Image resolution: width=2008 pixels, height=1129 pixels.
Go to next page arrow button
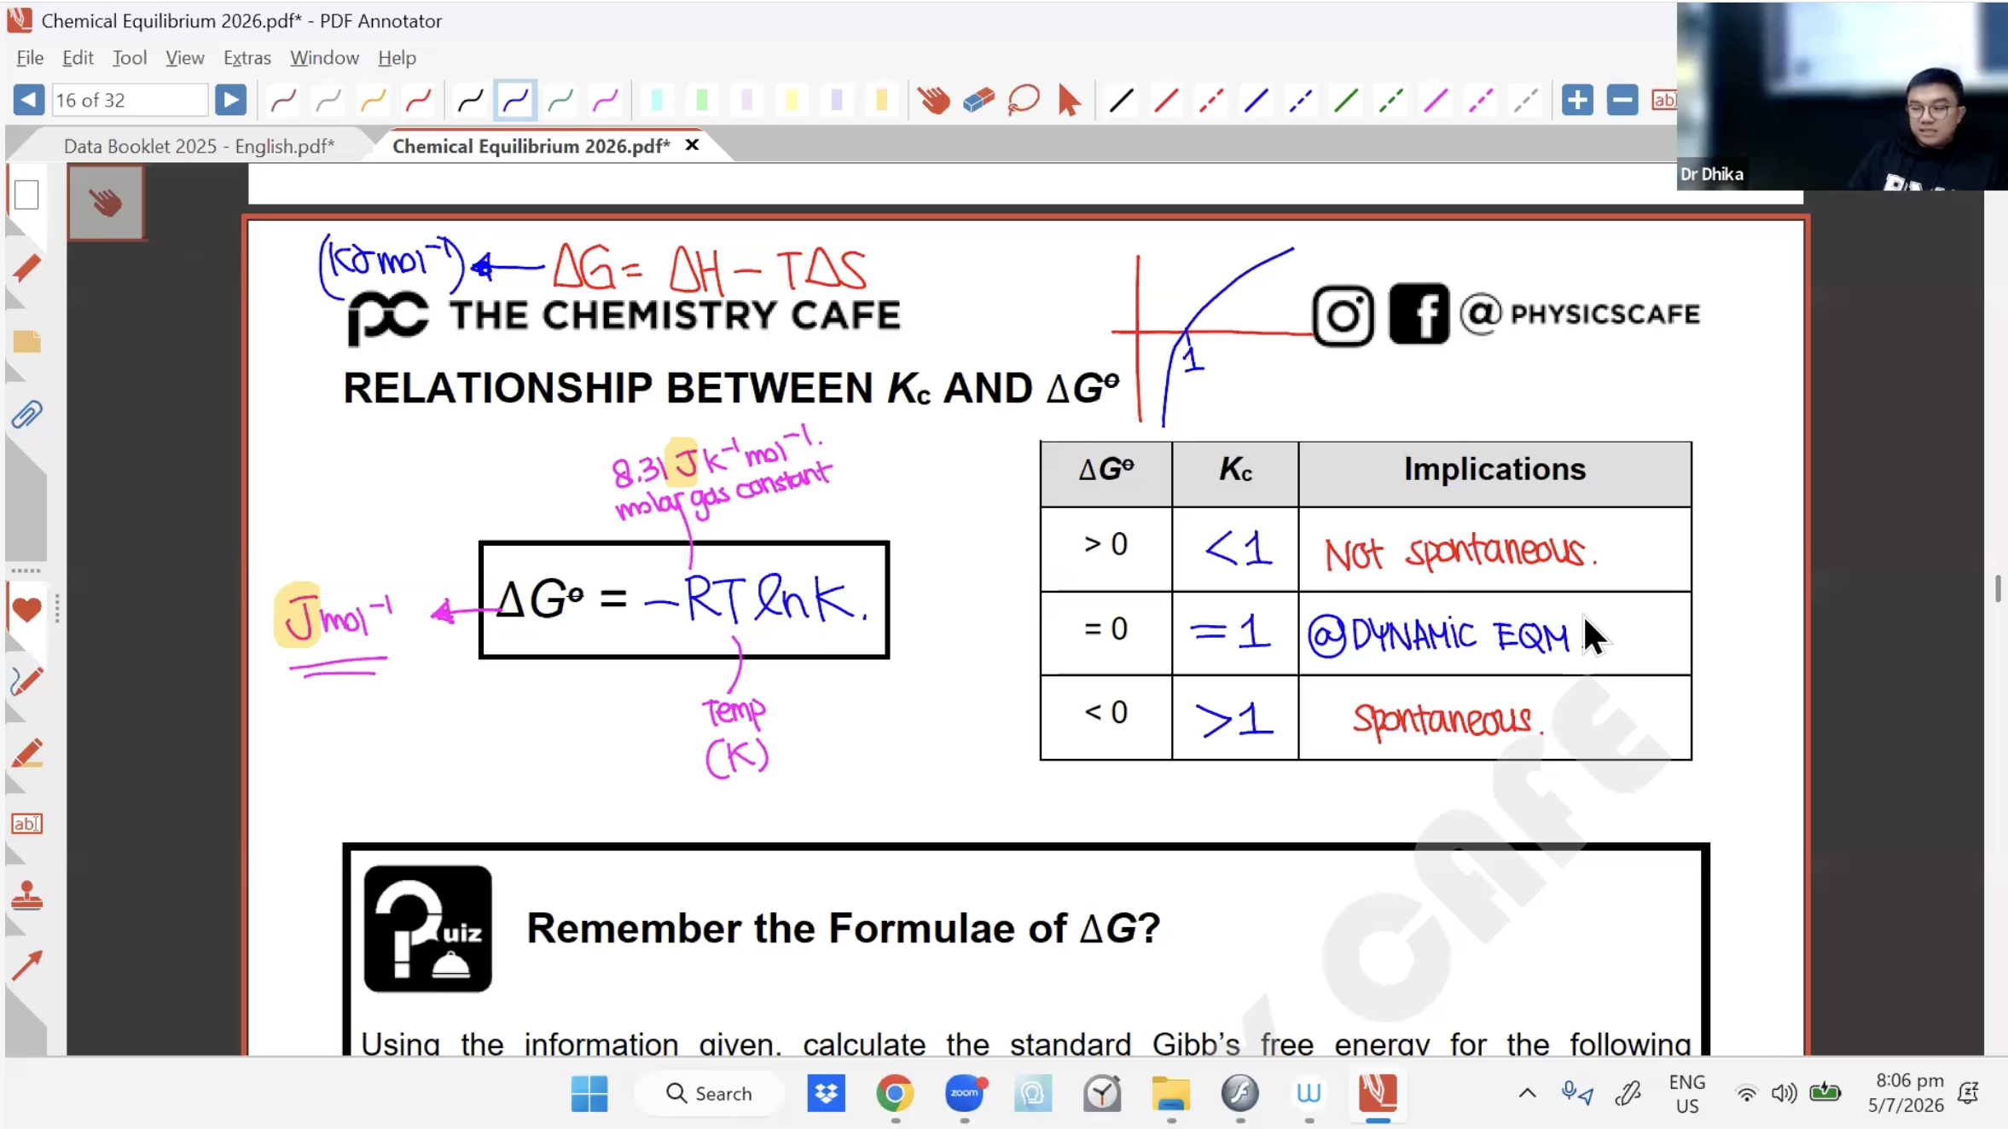[x=230, y=100]
